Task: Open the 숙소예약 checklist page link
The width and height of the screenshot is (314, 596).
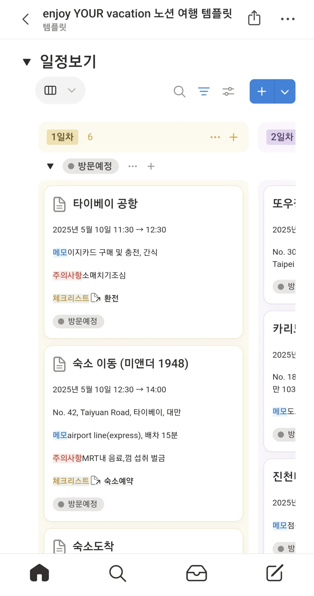Action: coord(118,481)
